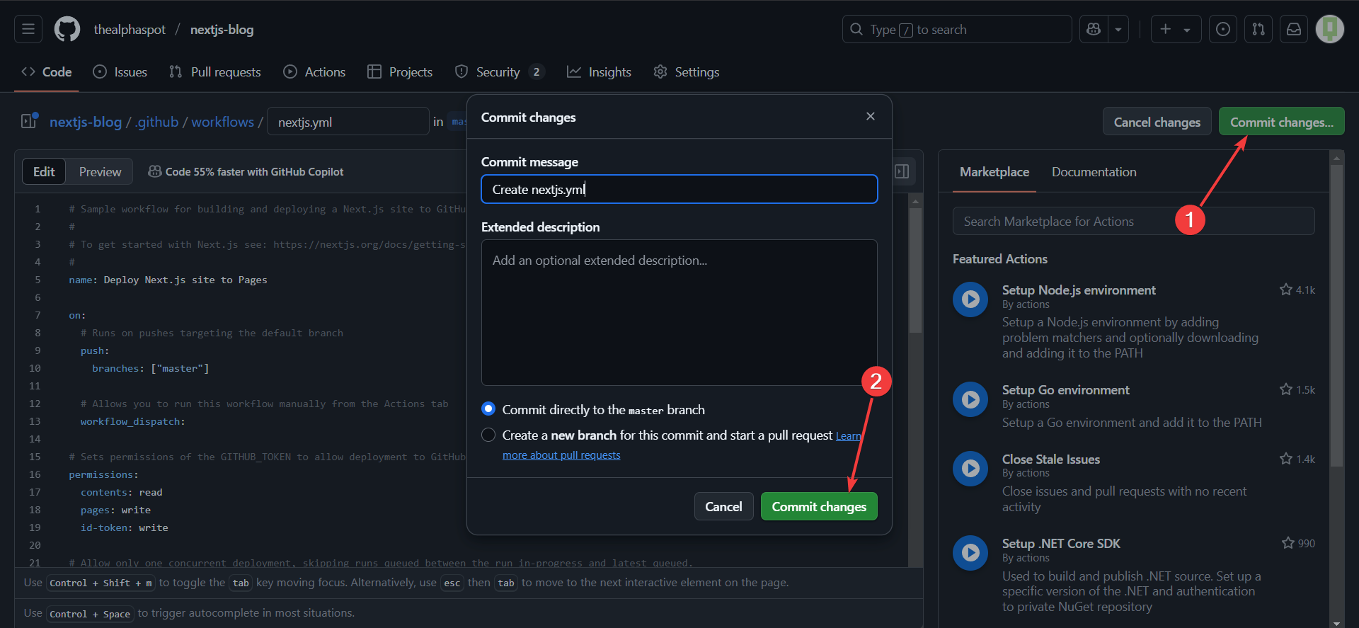
Task: Open the Security tab
Action: (500, 72)
